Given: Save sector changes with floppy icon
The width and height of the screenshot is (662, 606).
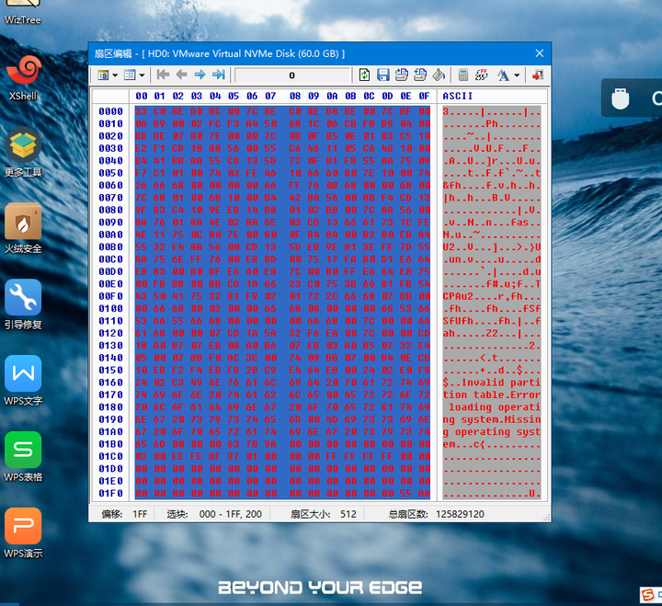Looking at the screenshot, I should (x=383, y=74).
